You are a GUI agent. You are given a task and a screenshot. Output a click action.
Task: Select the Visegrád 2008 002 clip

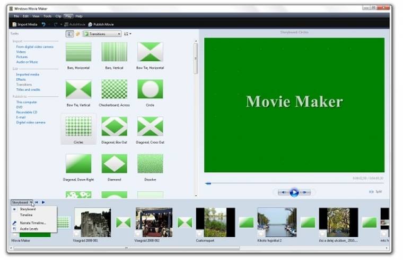(154, 222)
